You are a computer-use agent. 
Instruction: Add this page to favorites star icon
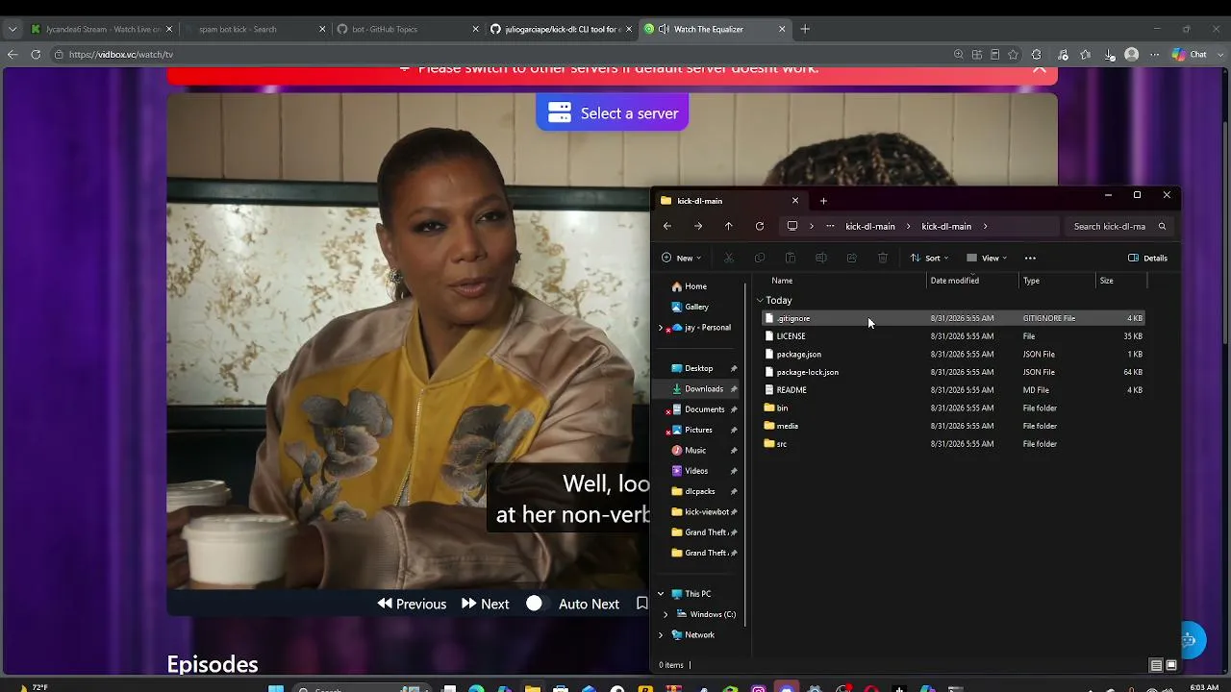click(x=1013, y=55)
